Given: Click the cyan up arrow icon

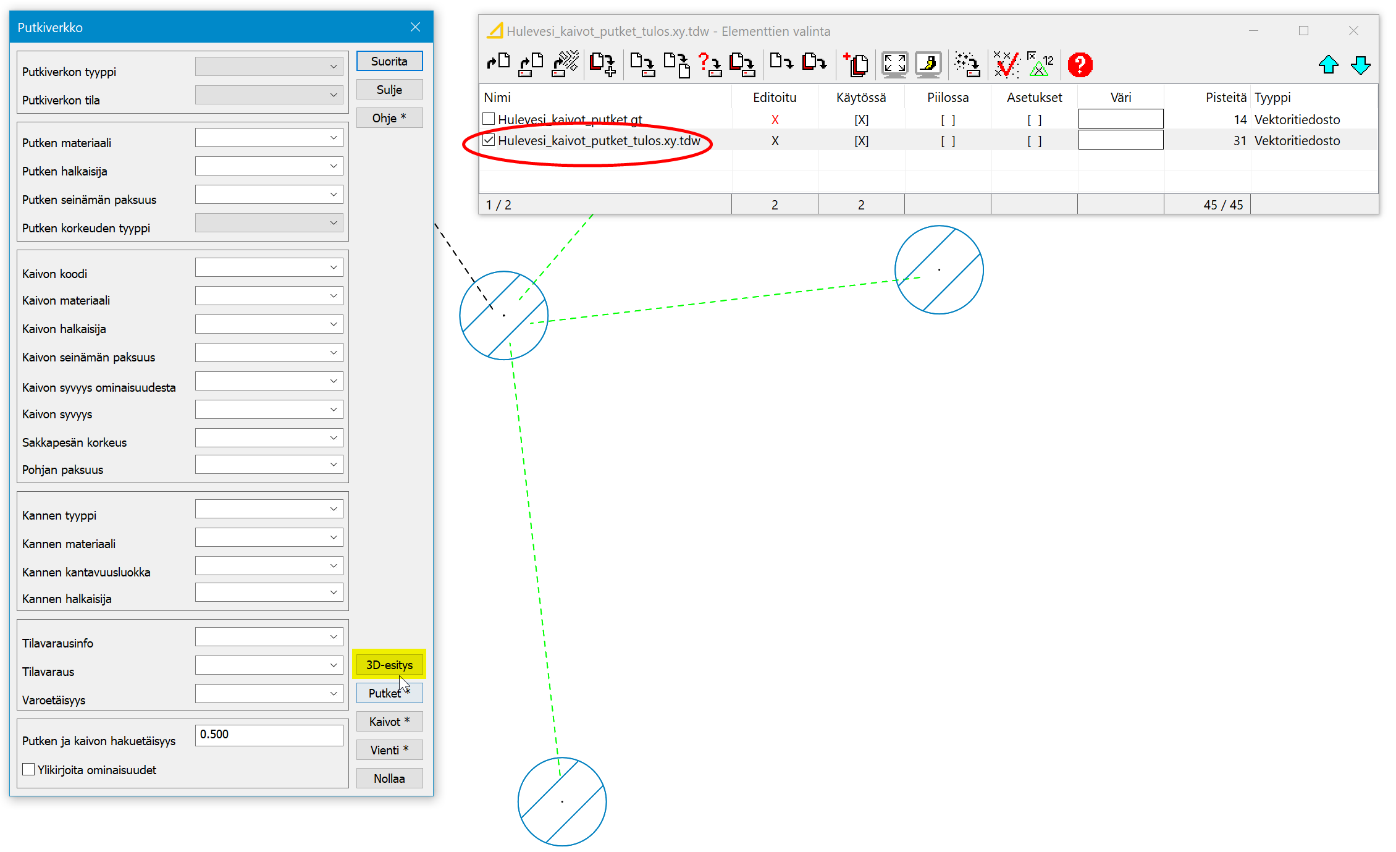Looking at the screenshot, I should [x=1328, y=65].
